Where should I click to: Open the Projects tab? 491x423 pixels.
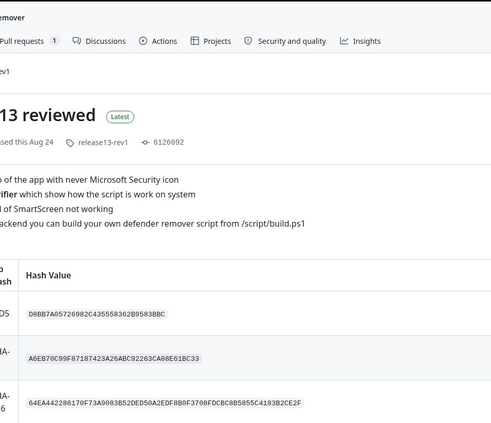tap(211, 41)
